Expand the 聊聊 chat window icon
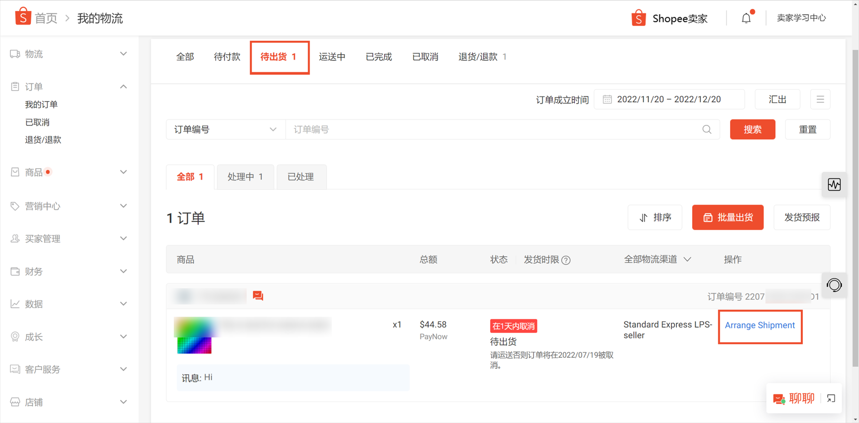The width and height of the screenshot is (859, 423). pos(831,398)
